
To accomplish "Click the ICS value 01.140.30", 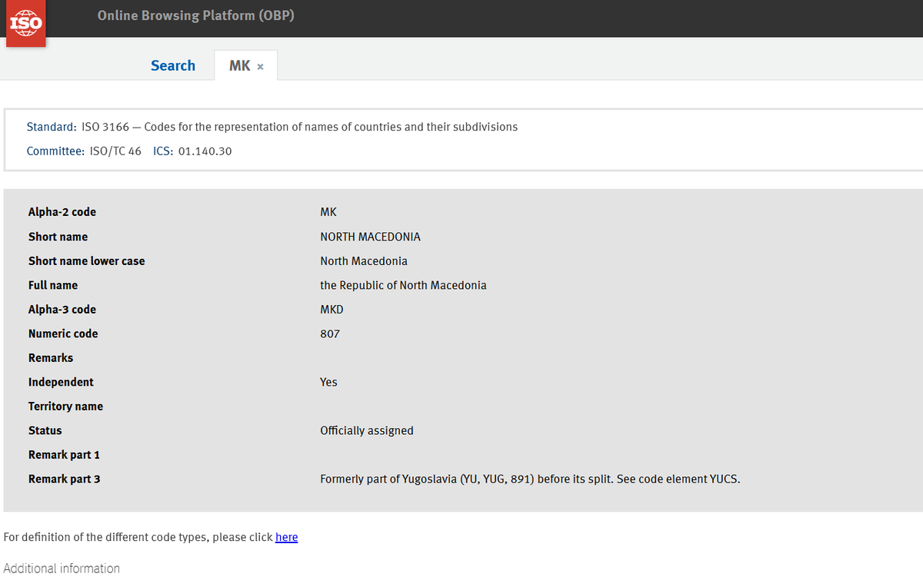I will (205, 151).
